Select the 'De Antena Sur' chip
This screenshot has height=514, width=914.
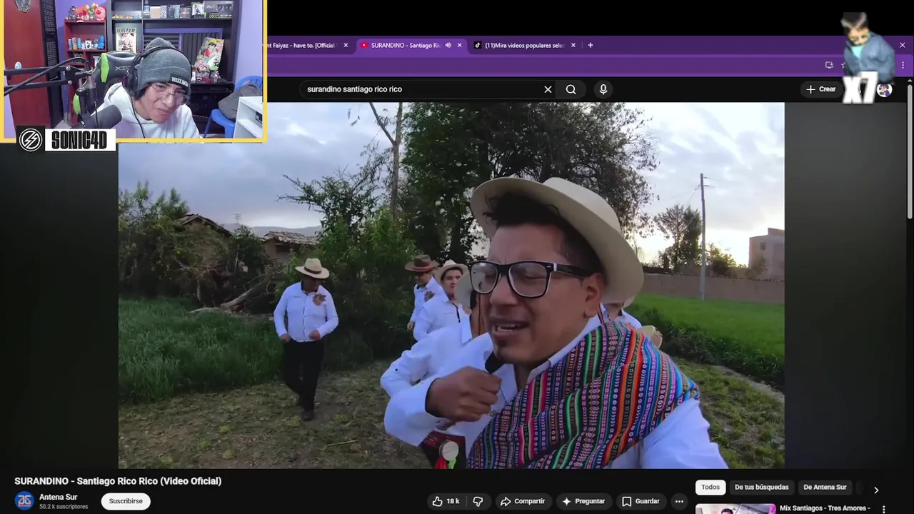click(x=825, y=488)
